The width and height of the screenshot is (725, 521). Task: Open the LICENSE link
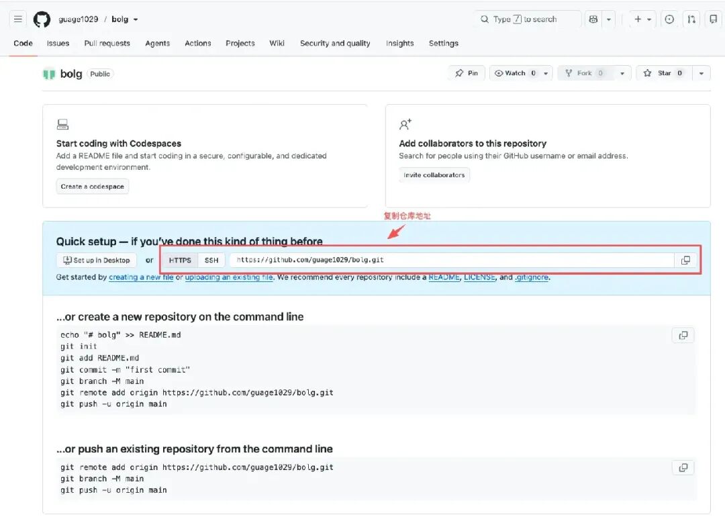pos(479,277)
